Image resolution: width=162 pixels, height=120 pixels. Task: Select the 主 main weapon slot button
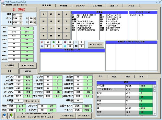pos(44,14)
